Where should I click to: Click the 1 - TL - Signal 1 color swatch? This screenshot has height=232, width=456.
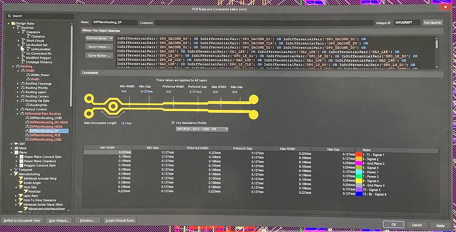[x=358, y=155]
